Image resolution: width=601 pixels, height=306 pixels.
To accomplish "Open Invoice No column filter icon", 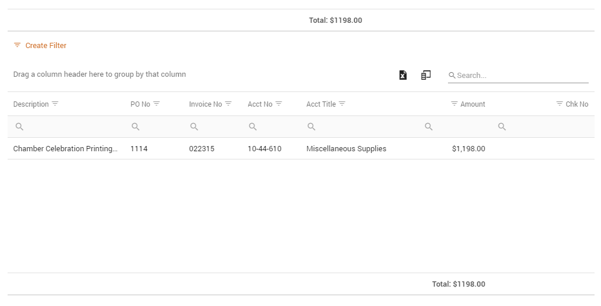I will coord(229,104).
